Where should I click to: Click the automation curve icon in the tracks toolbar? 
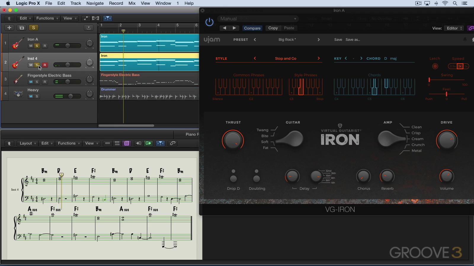pos(86,18)
